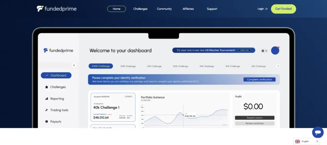Click the Complete verification button
Viewport: 327px width, 145px height.
pos(259,79)
